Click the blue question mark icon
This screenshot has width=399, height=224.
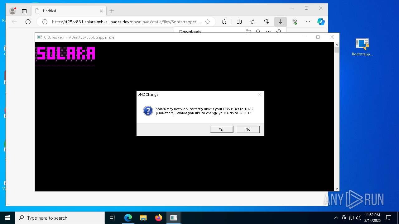coord(148,111)
